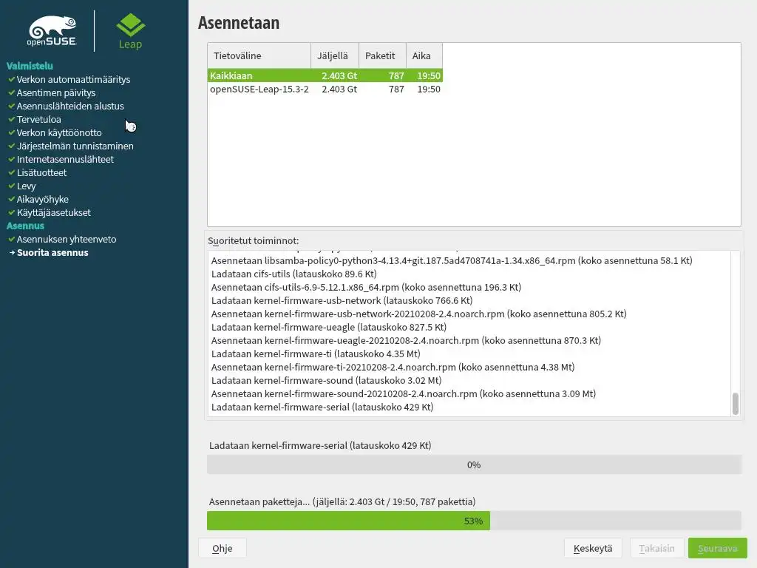
Task: Select Aikavyöhyke step in sidebar
Action: [42, 199]
